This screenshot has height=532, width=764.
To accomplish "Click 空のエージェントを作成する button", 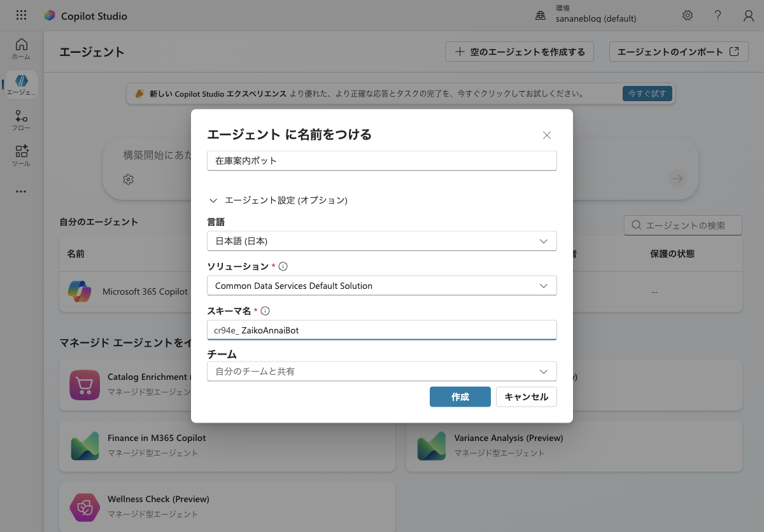I will (520, 52).
